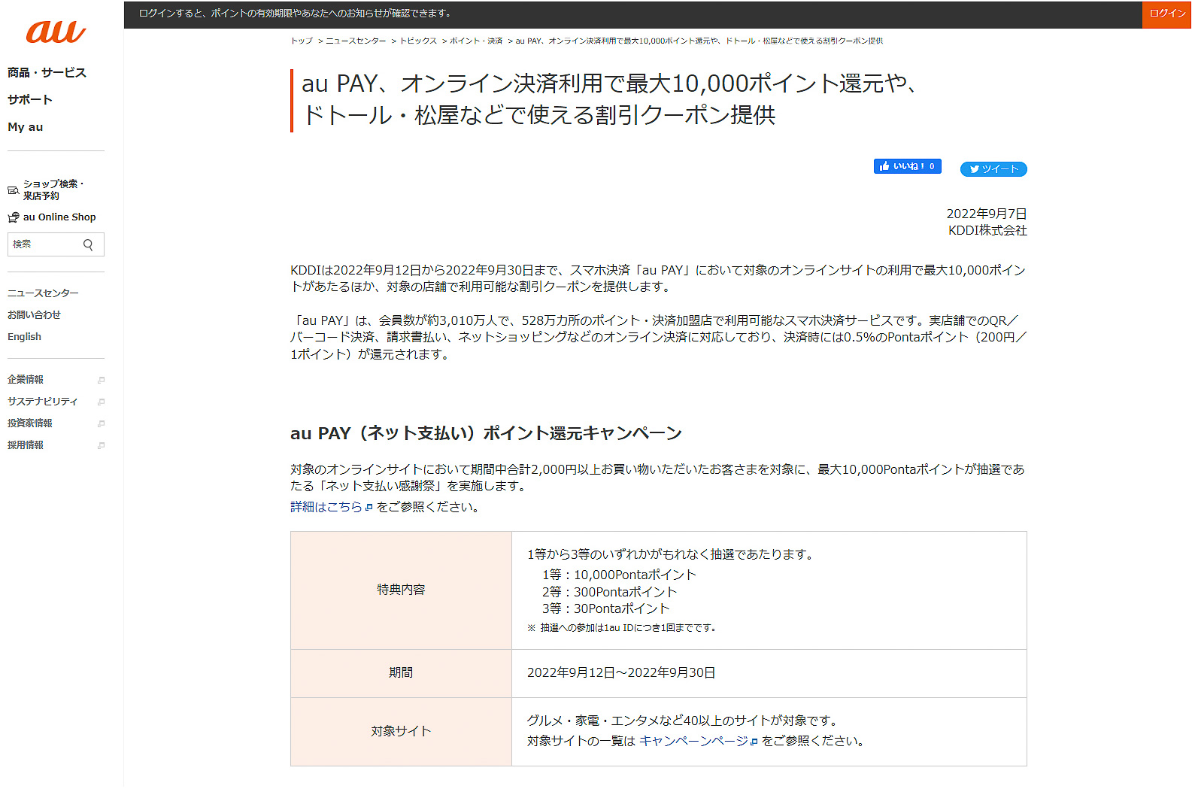The width and height of the screenshot is (1192, 795).
Task: Click external link icon beside 投資家情報
Action: [101, 423]
